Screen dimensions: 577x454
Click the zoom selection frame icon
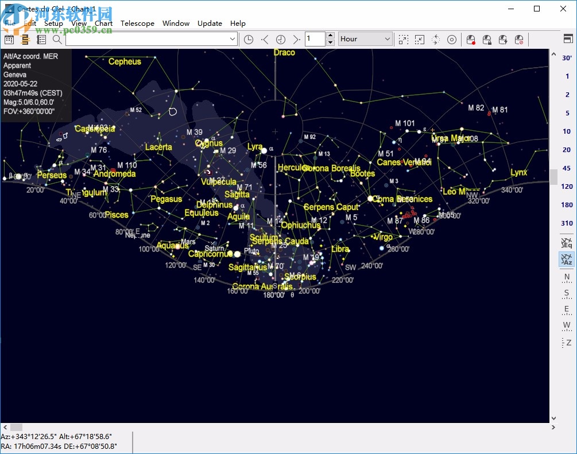[x=404, y=39]
